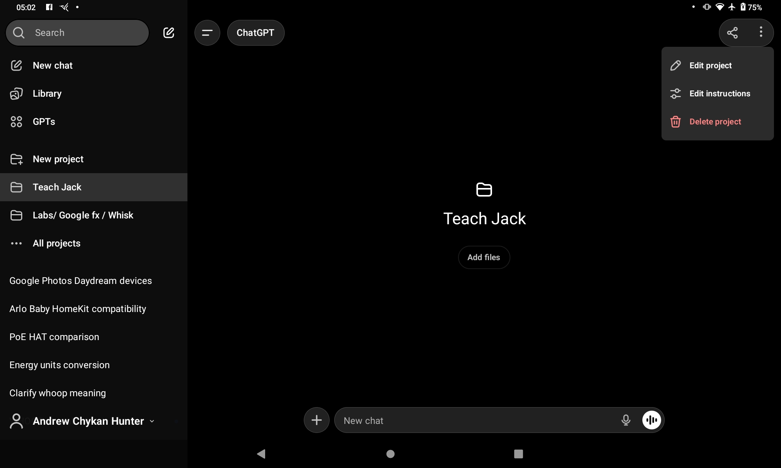This screenshot has height=468, width=781.
Task: Focus the New chat message field
Action: [476, 420]
